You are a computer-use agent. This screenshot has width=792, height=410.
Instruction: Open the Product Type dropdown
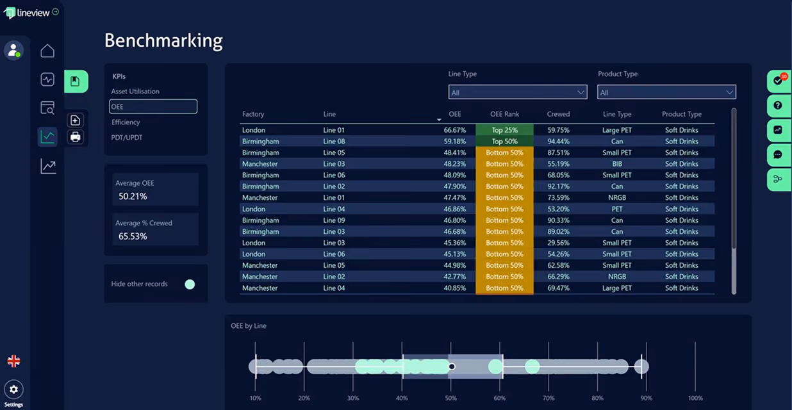(x=666, y=92)
